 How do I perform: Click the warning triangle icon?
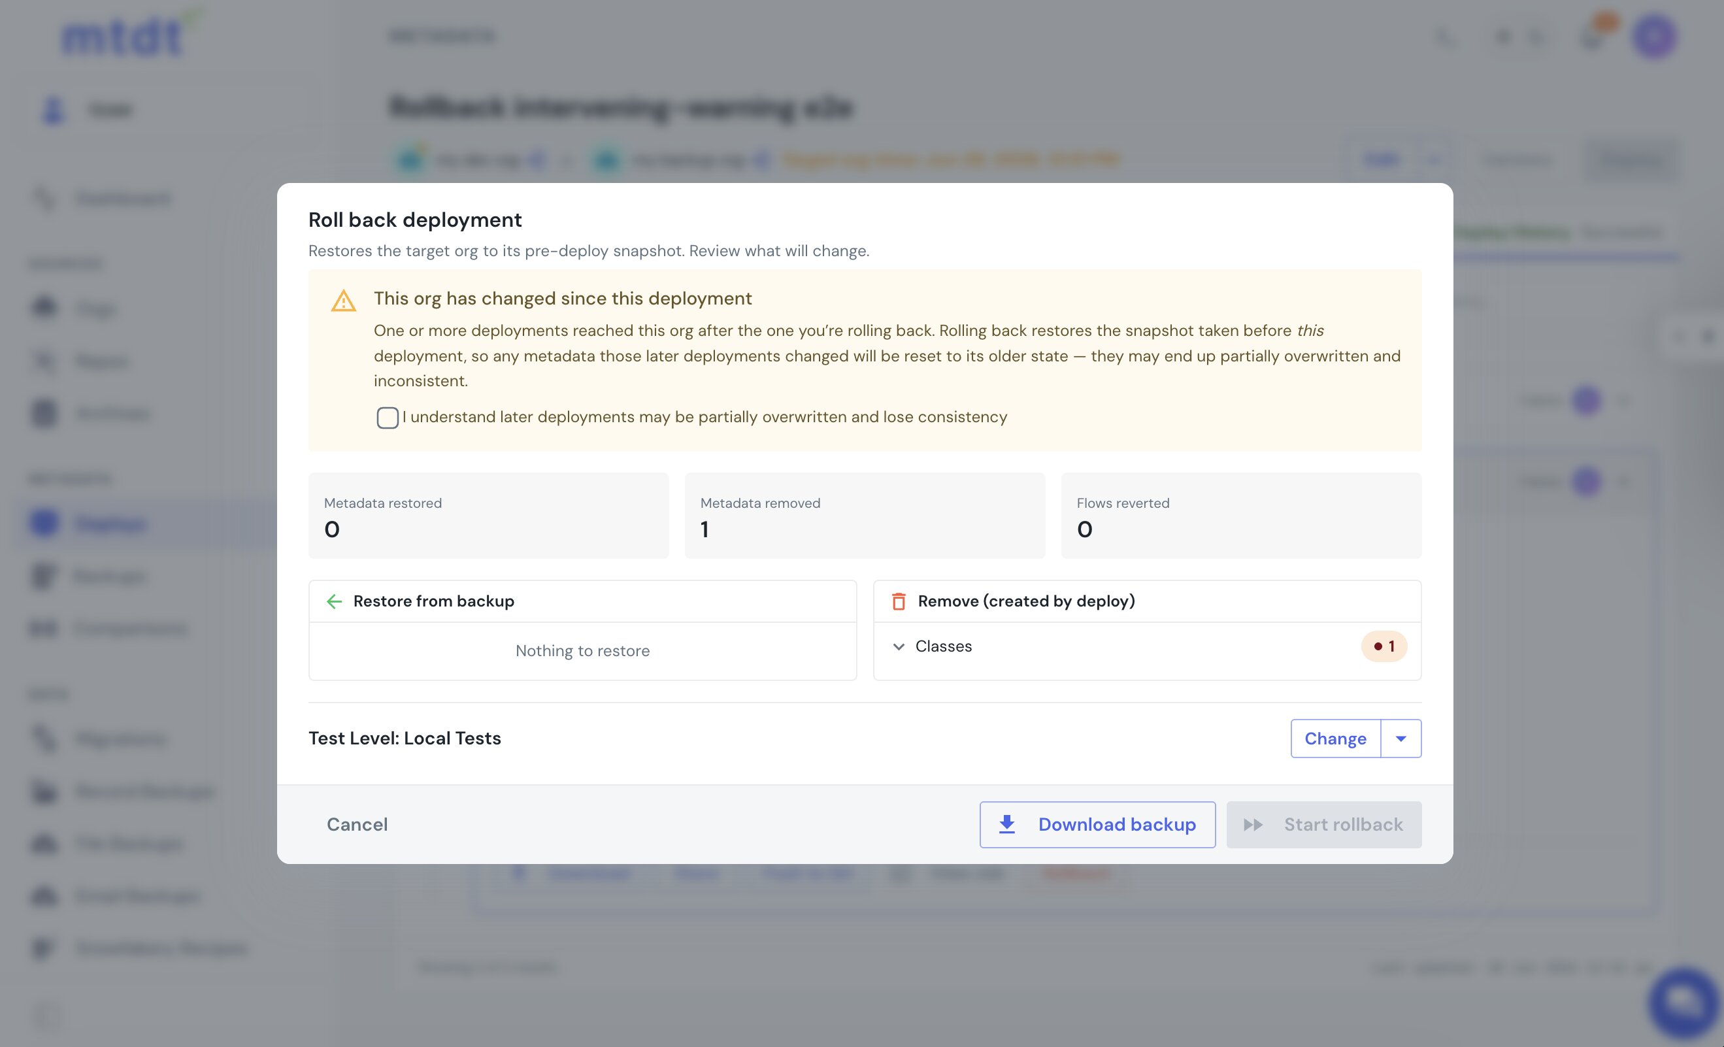pos(344,301)
